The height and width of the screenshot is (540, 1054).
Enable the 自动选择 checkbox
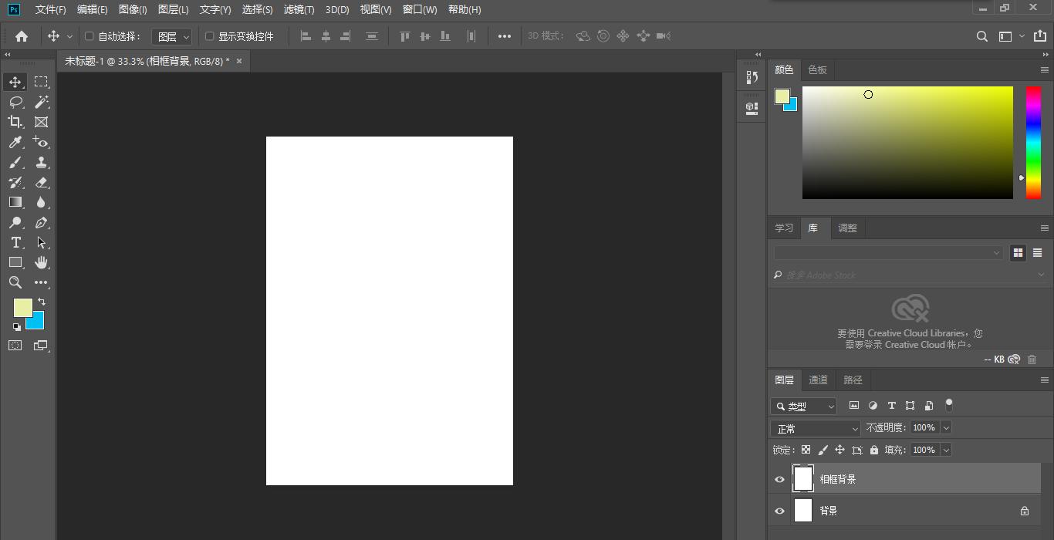coord(89,36)
